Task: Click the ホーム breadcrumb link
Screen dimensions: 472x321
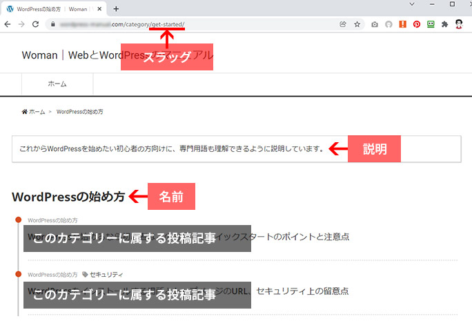Action: coord(37,112)
